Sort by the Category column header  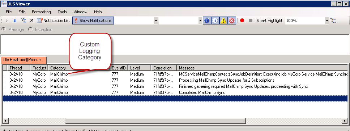click(x=79, y=68)
